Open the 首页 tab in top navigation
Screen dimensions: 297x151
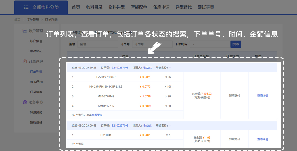tap(76, 7)
